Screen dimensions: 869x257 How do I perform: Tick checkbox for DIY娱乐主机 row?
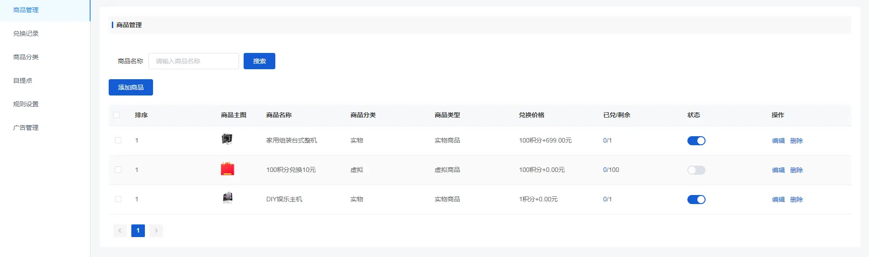[x=118, y=199]
